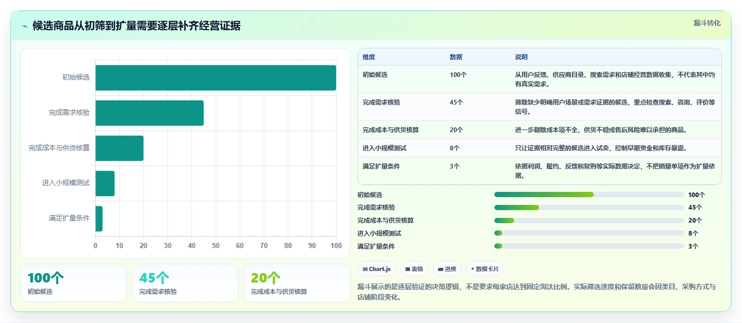Click the 完成需求核验 bar in the chart

[149, 113]
